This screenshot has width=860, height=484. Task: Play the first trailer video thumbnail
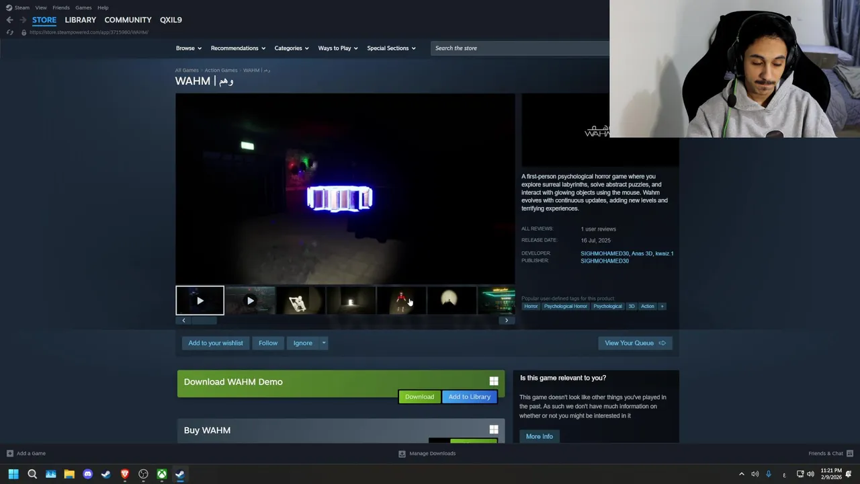coord(200,300)
